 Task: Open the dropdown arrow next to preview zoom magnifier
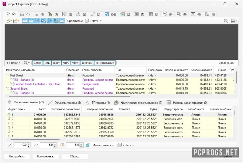click(29, 63)
